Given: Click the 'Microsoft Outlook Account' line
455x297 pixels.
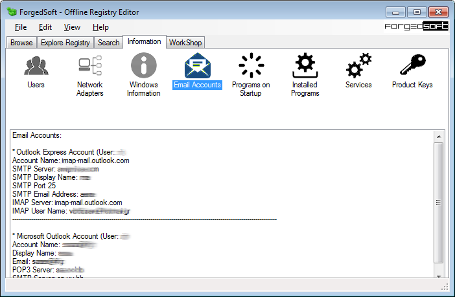Looking at the screenshot, I should [x=71, y=236].
